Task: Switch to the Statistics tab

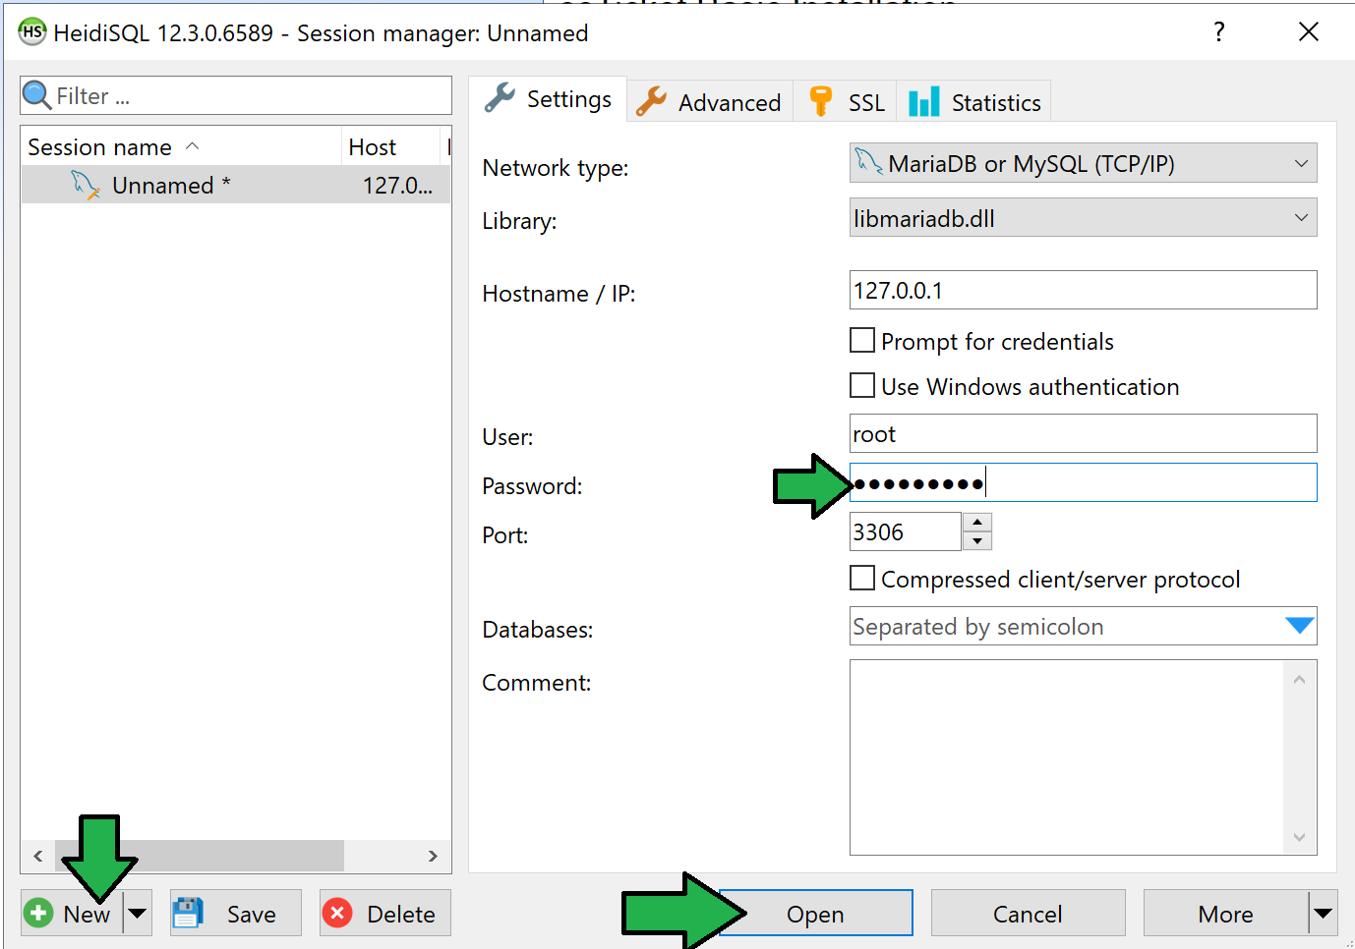Action: pyautogui.click(x=974, y=102)
